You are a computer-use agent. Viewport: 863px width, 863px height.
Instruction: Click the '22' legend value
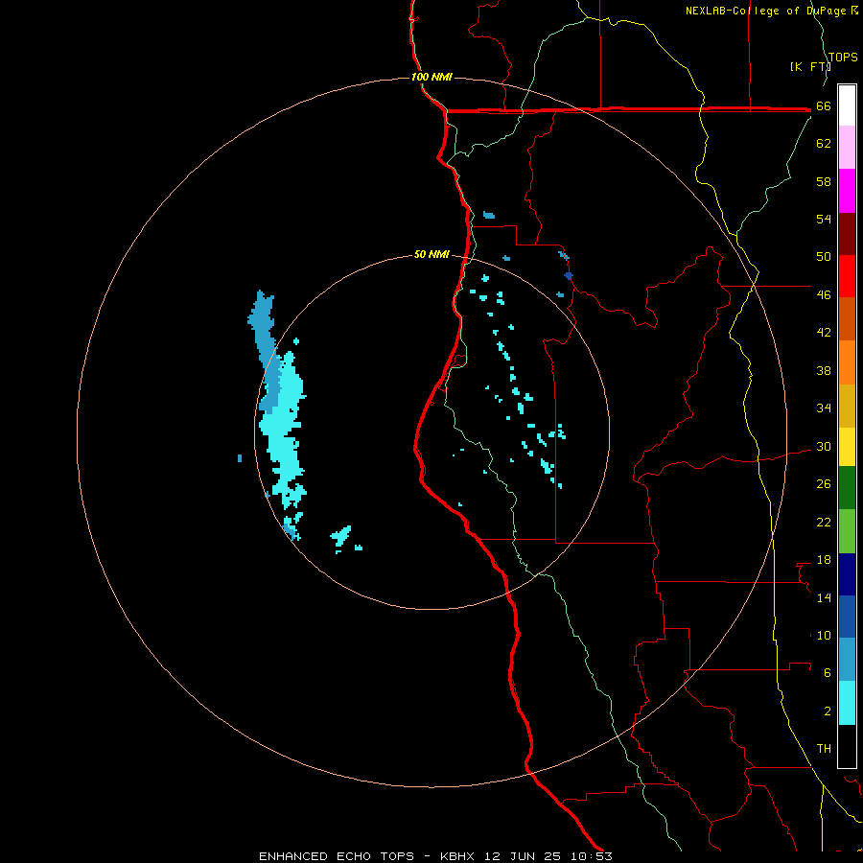tap(824, 523)
